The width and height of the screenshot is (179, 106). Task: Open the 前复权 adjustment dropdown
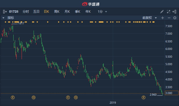[x=150, y=18]
